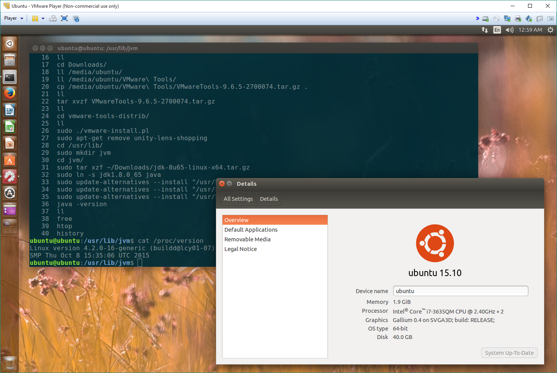Image resolution: width=557 pixels, height=373 pixels.
Task: Click the VMware CD/DVD drive icon
Action: click(496, 19)
